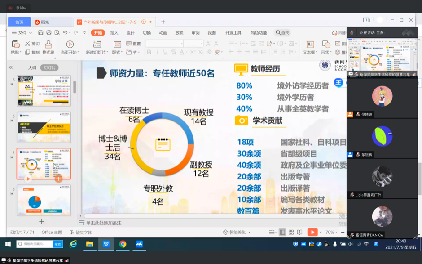Open WPS Office from the Windows taskbar
This screenshot has width=422, height=264.
[106, 244]
